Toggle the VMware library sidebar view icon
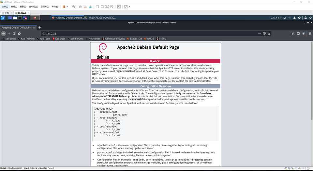Screen dimensions: 313x171 [x=97, y=7]
